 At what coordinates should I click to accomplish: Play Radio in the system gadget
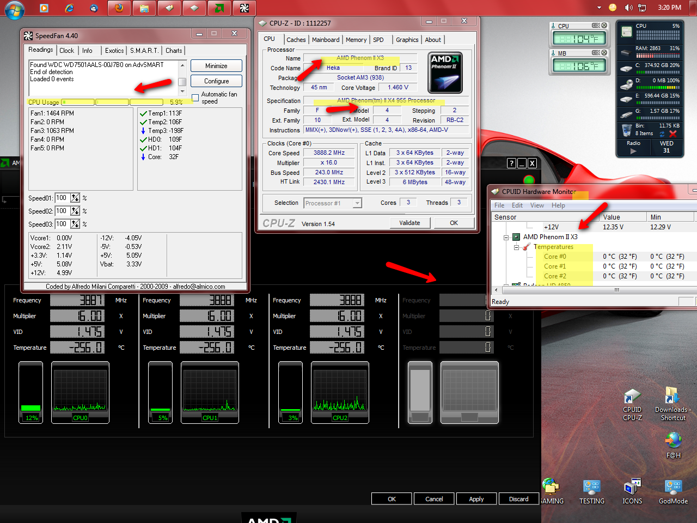(x=633, y=151)
